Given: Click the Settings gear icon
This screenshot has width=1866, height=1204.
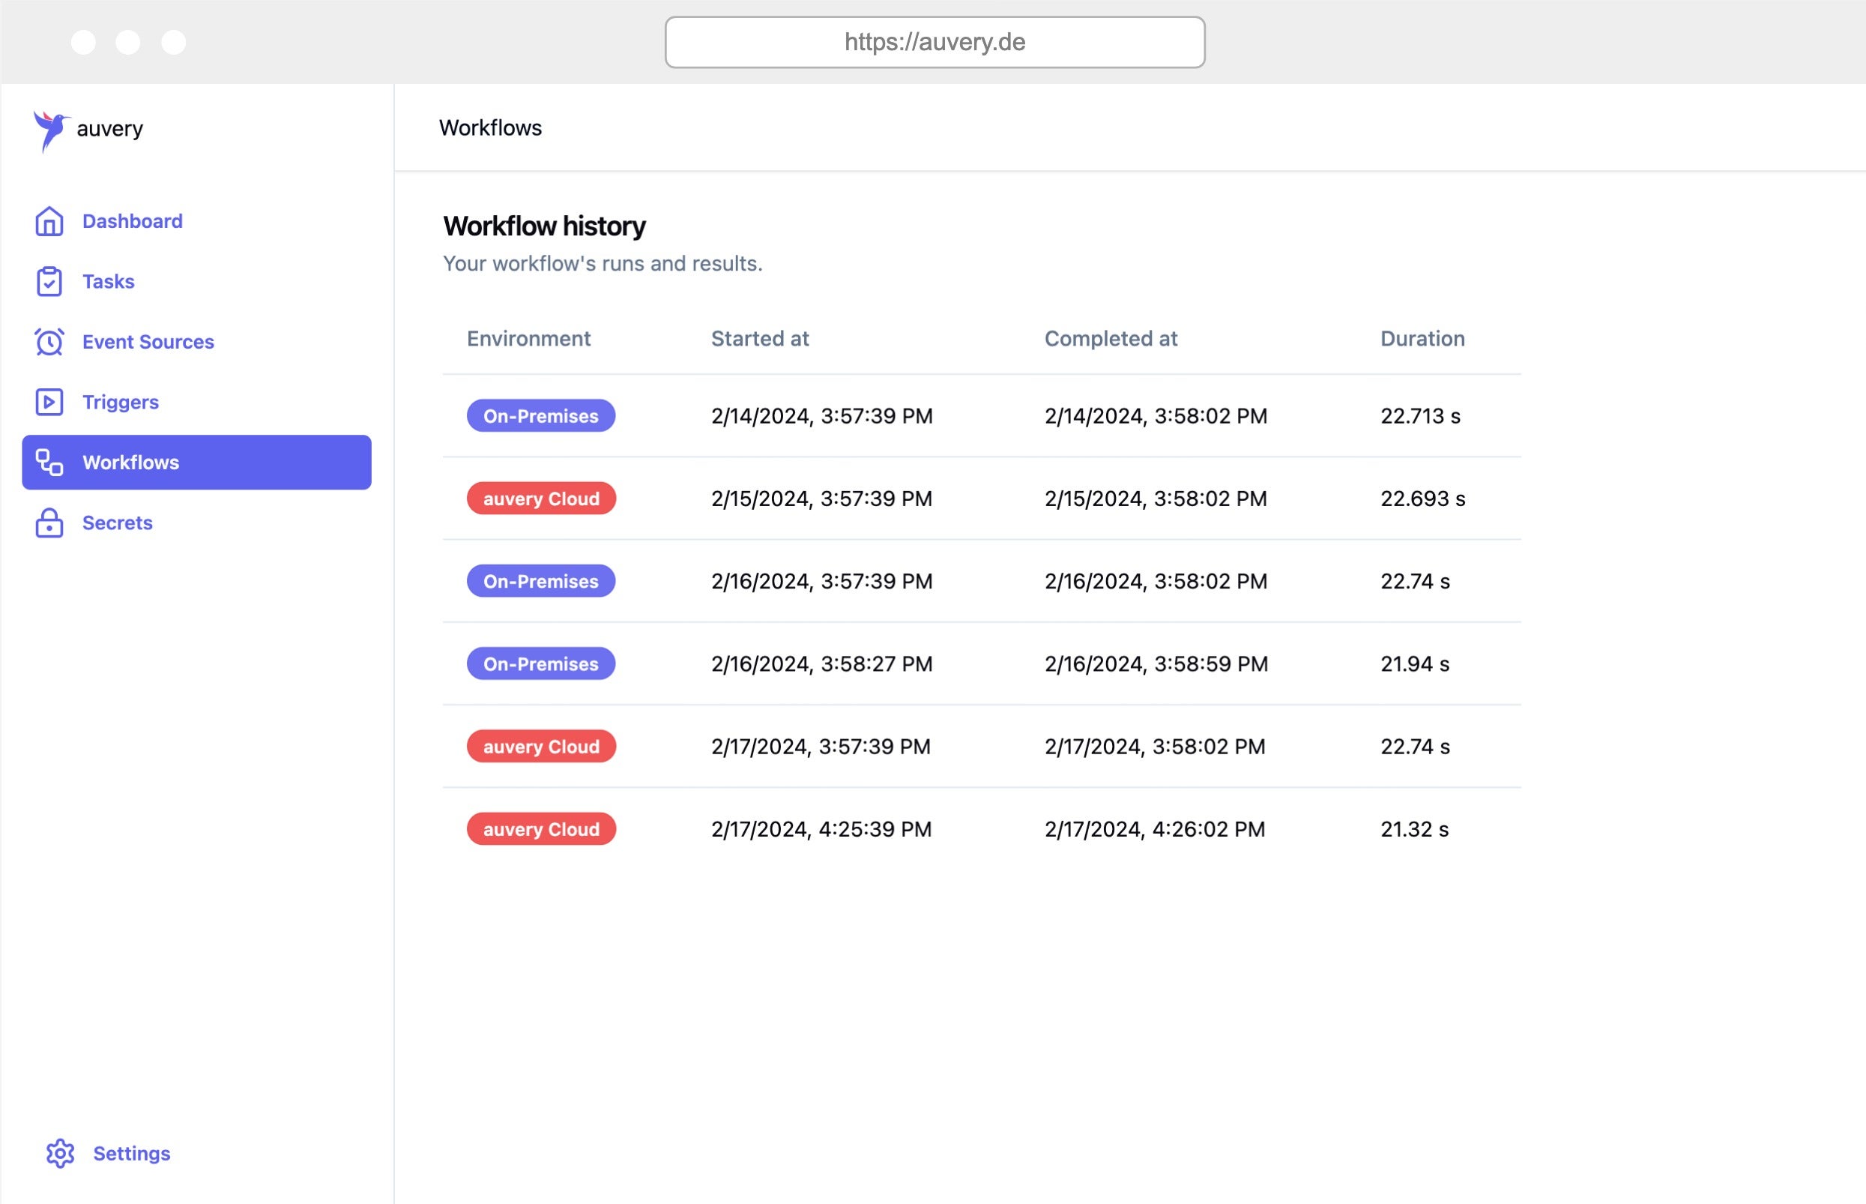Looking at the screenshot, I should point(60,1153).
